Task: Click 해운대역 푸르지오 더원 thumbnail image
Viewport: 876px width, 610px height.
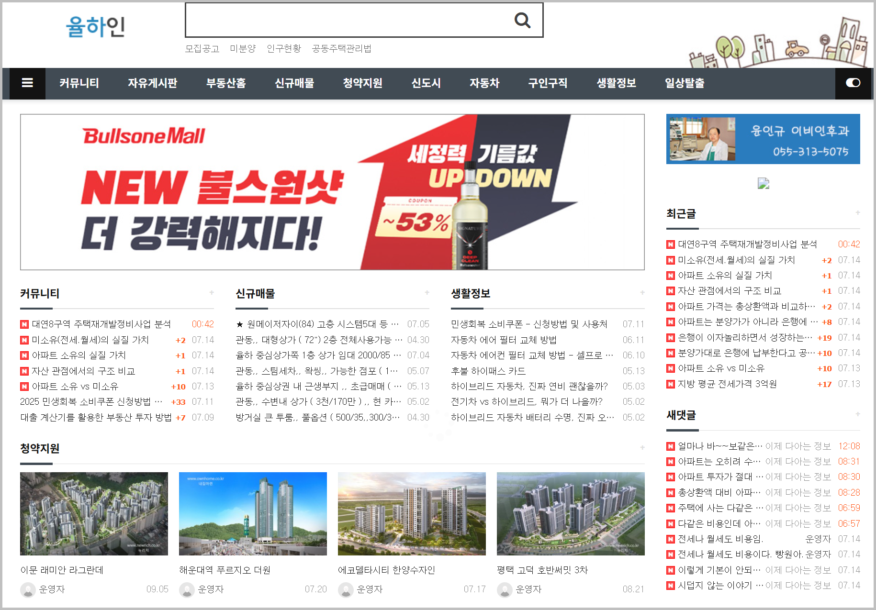Action: tap(253, 514)
